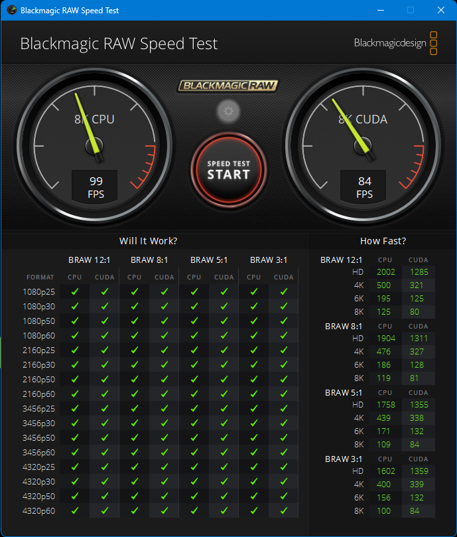457x537 pixels.
Task: Click the 2160p25 format row label
Action: pos(38,350)
